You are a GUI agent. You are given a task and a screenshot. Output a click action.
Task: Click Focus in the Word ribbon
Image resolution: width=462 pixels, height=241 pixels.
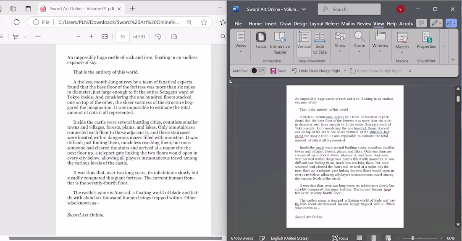coord(261,41)
